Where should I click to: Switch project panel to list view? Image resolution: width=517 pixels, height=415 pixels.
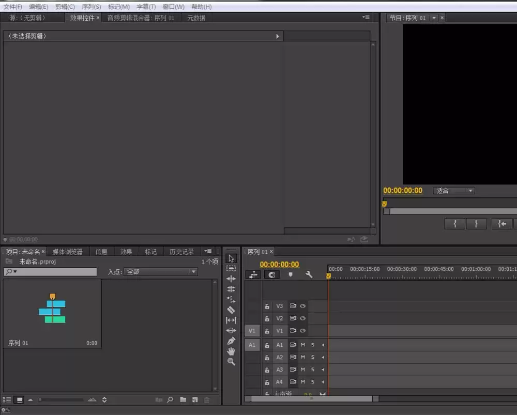click(7, 400)
